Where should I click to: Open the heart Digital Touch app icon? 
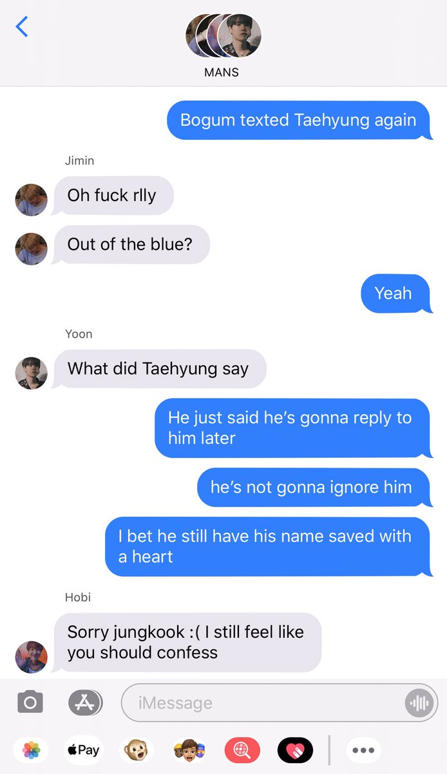pos(295,750)
